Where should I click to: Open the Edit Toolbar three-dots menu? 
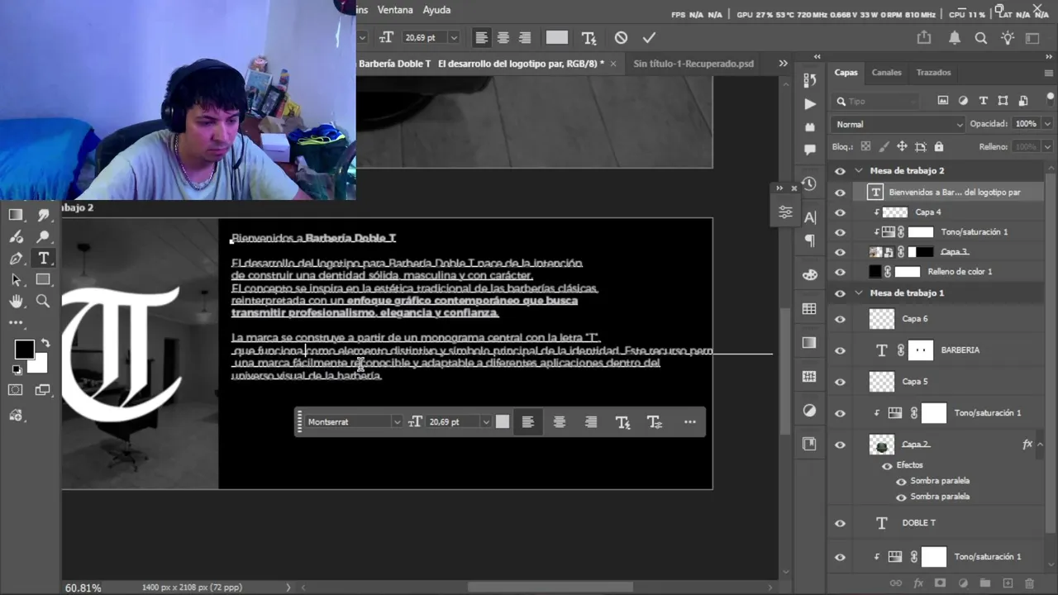[x=16, y=322]
